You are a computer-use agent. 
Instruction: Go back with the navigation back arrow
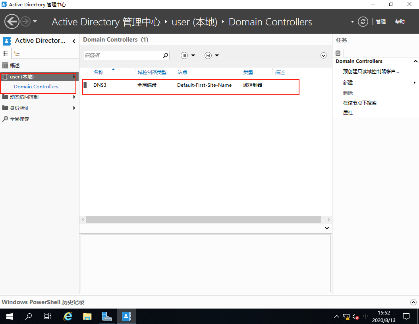[x=12, y=21]
